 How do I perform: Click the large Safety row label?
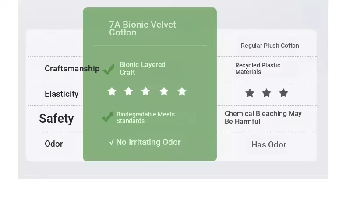pyautogui.click(x=56, y=119)
